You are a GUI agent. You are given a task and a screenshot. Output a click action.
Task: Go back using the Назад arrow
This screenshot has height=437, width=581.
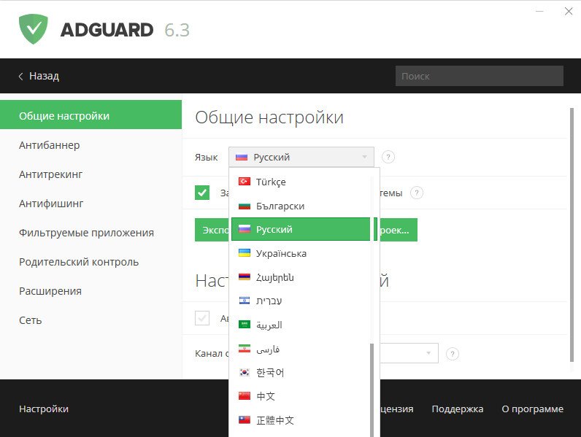click(x=20, y=77)
